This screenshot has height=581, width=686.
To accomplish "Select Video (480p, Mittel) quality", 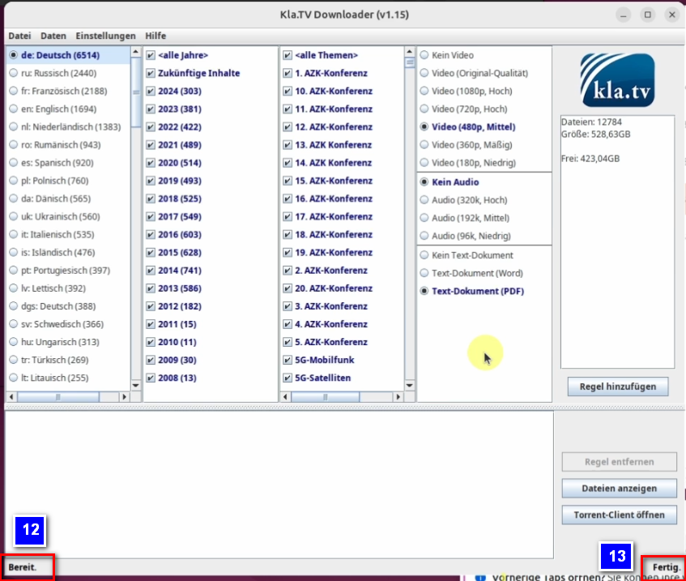I will pyautogui.click(x=467, y=127).
